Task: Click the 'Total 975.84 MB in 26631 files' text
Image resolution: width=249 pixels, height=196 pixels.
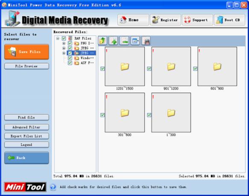Action: tap(83, 176)
